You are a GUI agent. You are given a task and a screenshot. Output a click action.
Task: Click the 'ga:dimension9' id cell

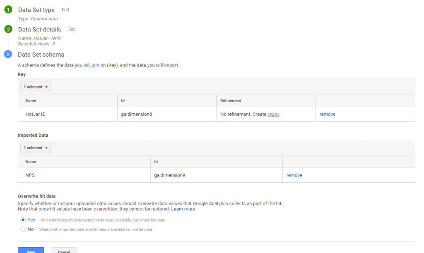pos(217,175)
